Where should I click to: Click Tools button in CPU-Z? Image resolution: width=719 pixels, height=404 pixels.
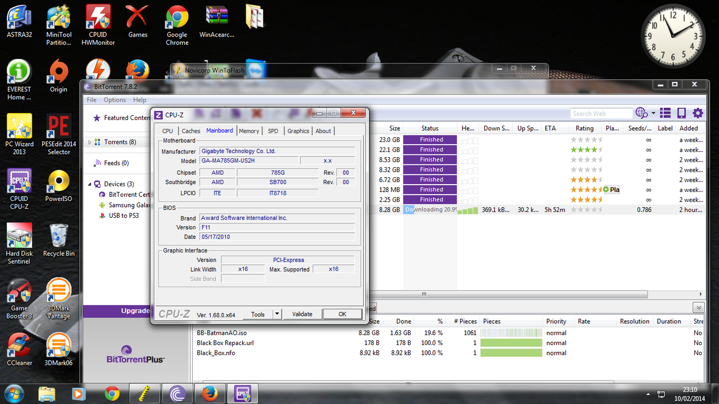click(x=258, y=314)
